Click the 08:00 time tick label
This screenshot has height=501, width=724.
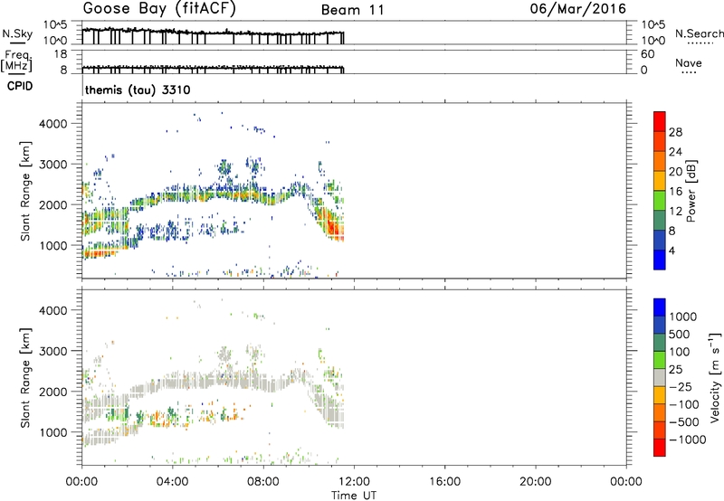tap(263, 482)
